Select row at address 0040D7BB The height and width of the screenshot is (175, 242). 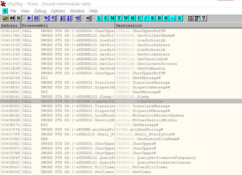pyautogui.click(x=121, y=153)
